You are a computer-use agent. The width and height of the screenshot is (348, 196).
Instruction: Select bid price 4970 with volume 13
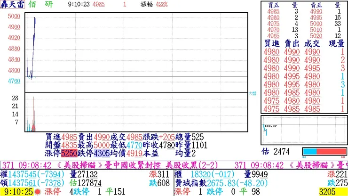[273, 30]
